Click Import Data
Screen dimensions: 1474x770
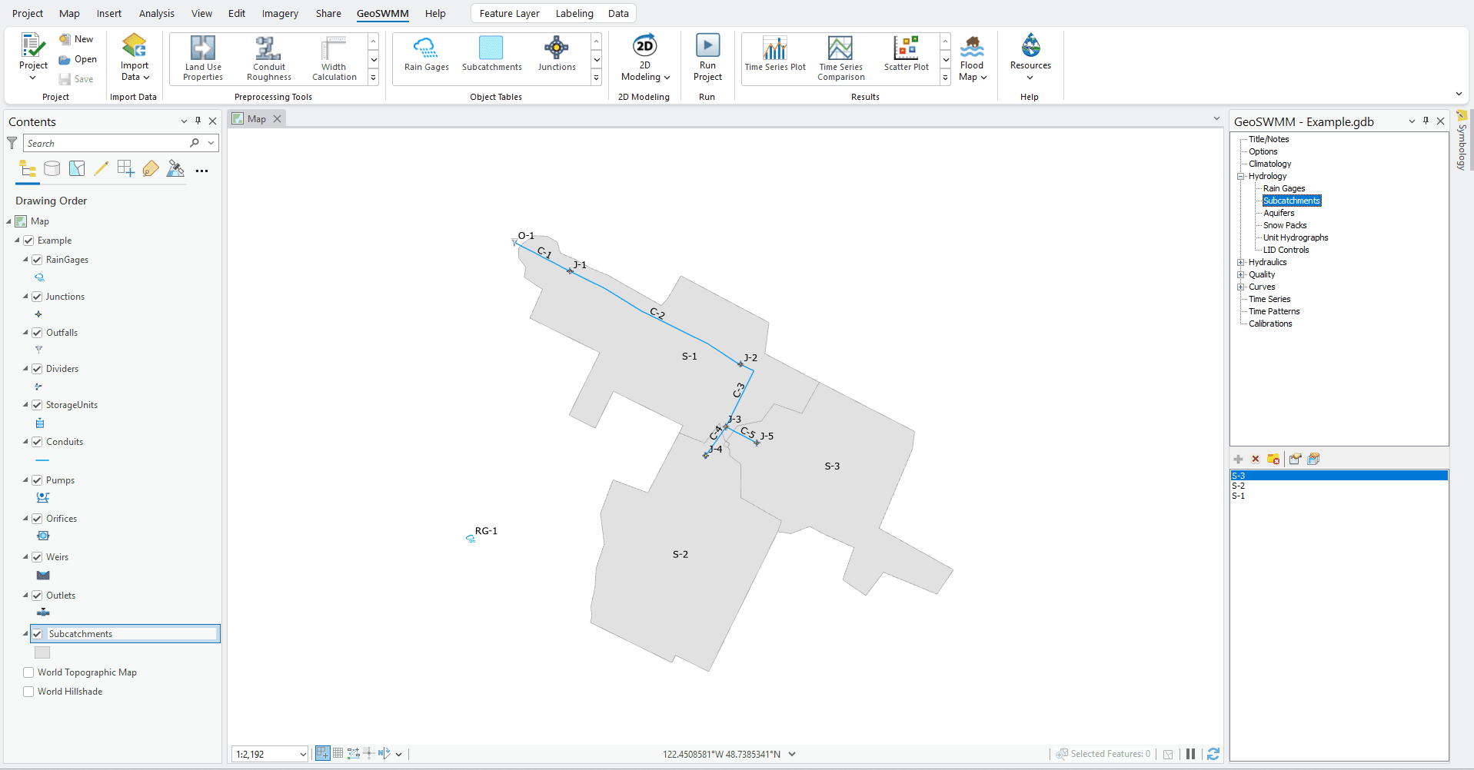coord(135,58)
